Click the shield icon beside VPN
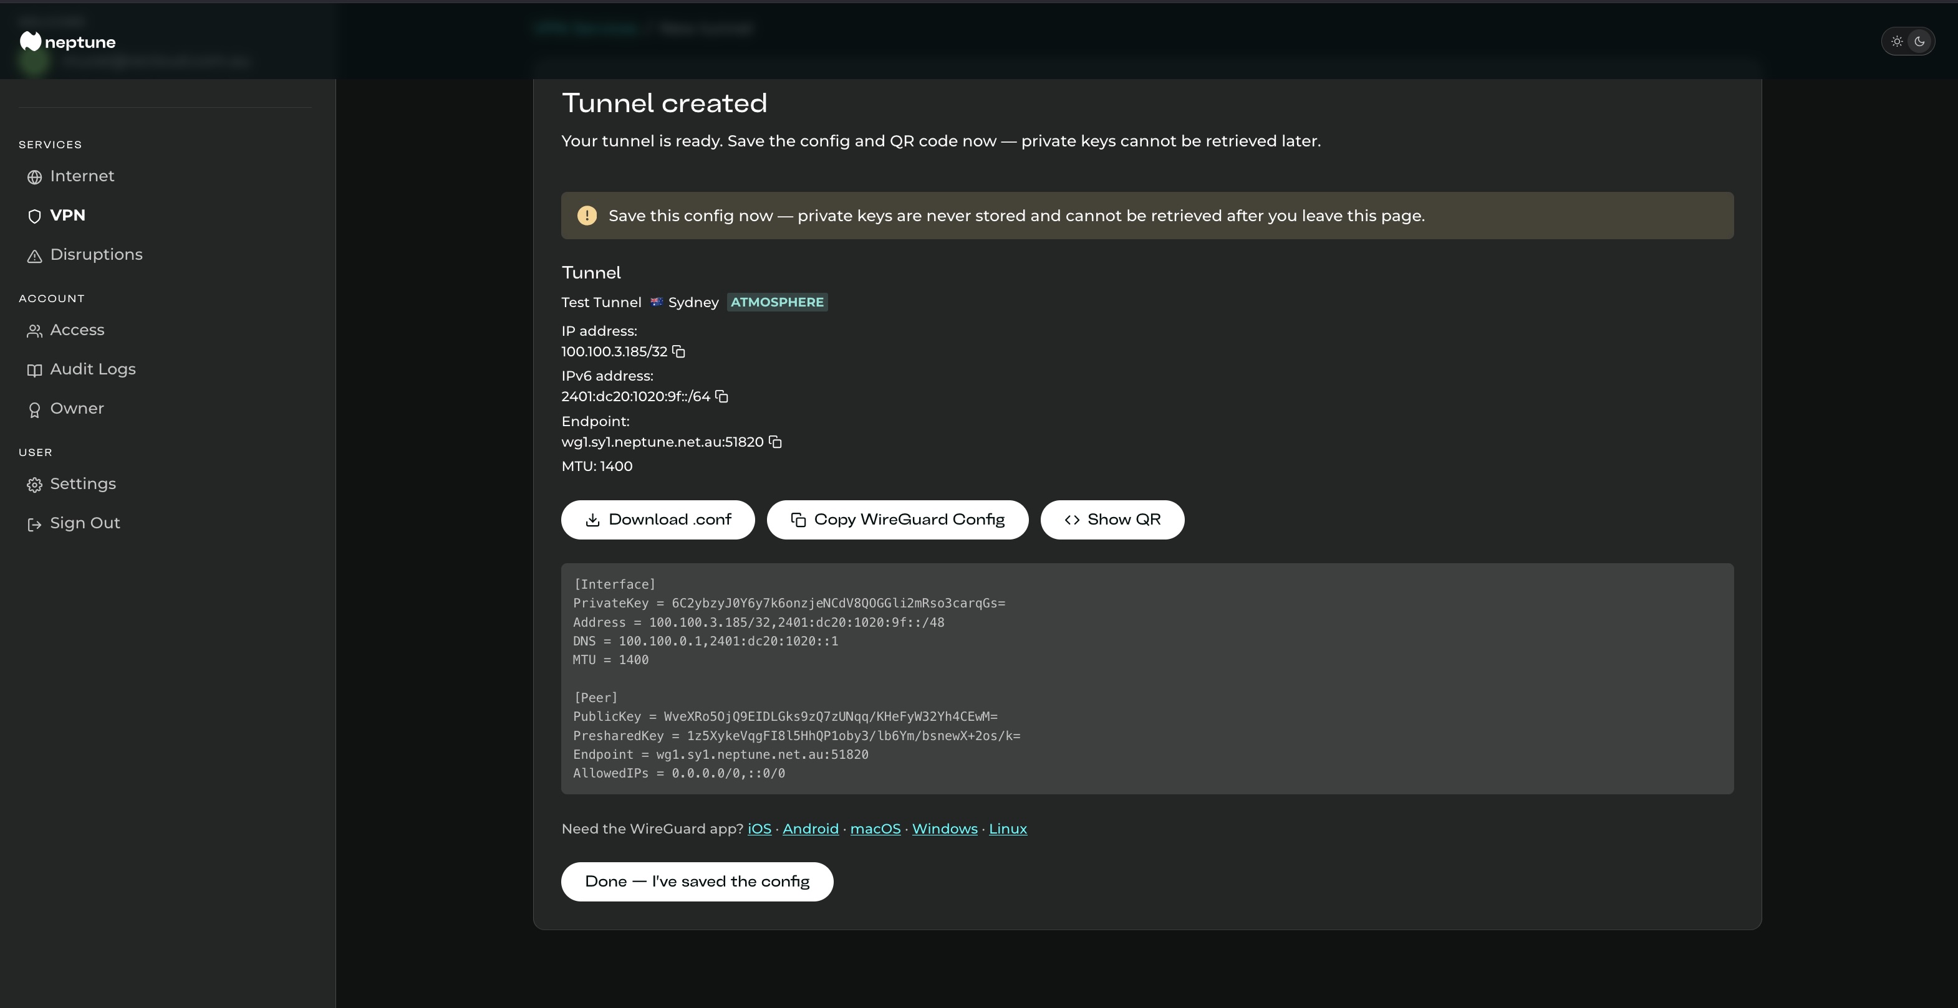This screenshot has width=1958, height=1008. [34, 217]
